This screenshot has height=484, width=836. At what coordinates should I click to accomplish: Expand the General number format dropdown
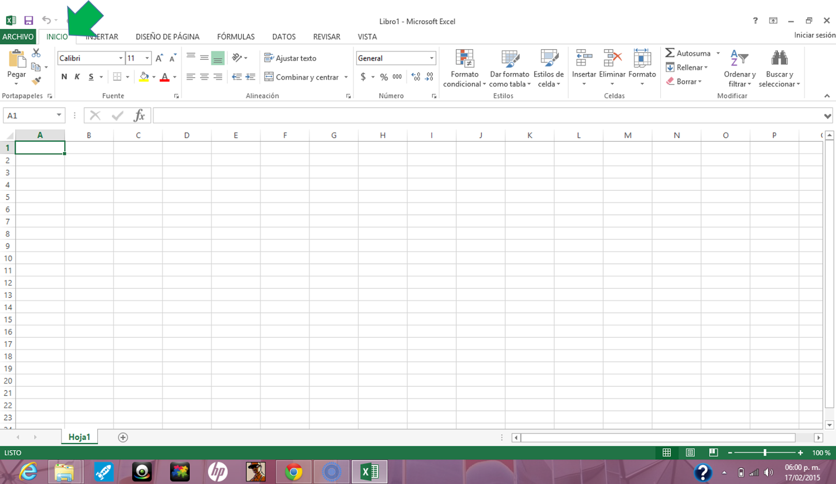pos(432,57)
